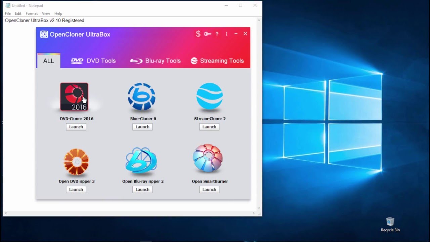Click the Stream-Cloner 2 wave icon
The height and width of the screenshot is (242, 430).
(209, 96)
